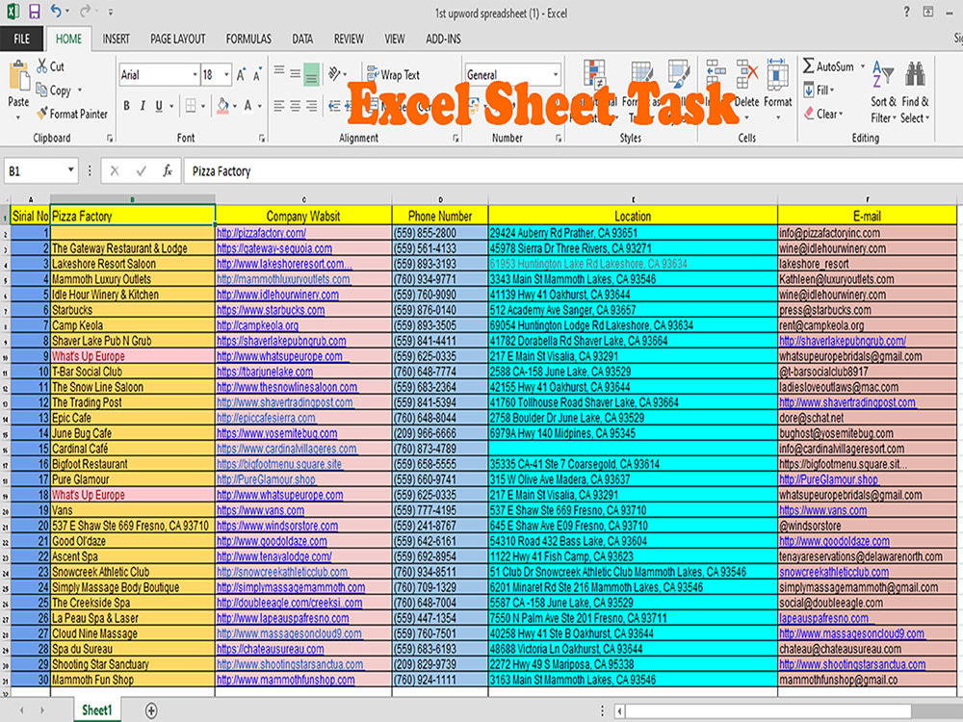
Task: Toggle Underline formatting
Action: click(x=159, y=106)
